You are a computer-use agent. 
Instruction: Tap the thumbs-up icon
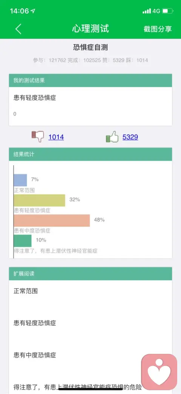click(112, 137)
